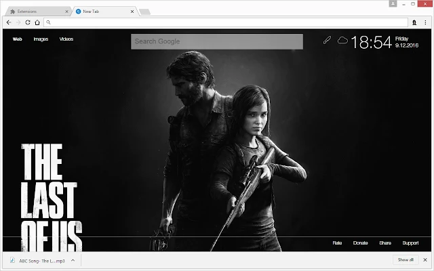
Task: Expand options arrow for ABC Song download
Action: 73,260
